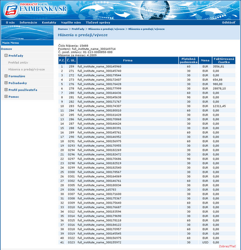This screenshot has width=241, height=250.
Task: Select firm full_institute_name_165783
Action: click(x=97, y=190)
